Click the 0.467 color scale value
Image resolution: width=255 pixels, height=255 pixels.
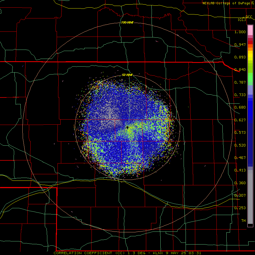pyautogui.click(x=240, y=158)
